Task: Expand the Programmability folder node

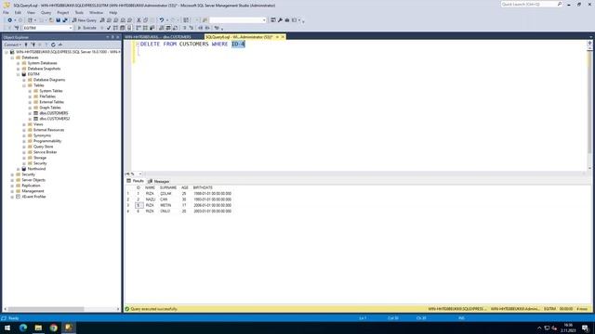Action: [x=24, y=141]
